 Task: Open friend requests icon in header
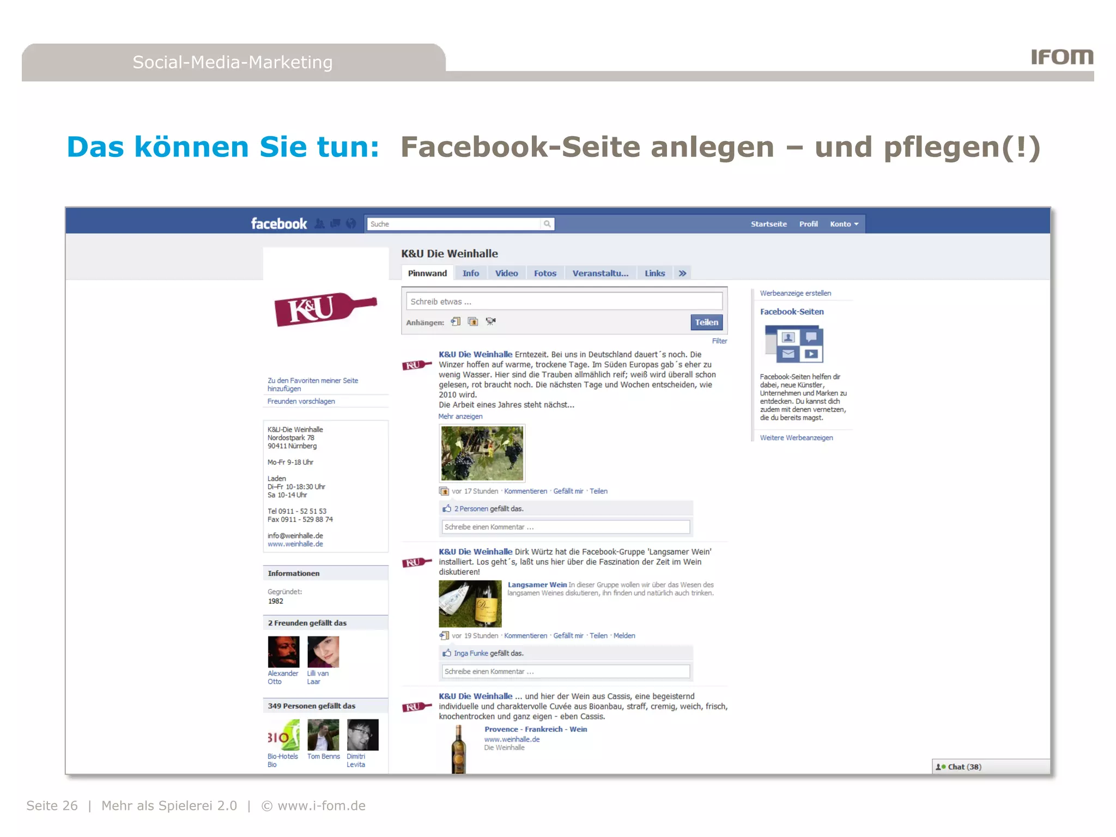(320, 223)
